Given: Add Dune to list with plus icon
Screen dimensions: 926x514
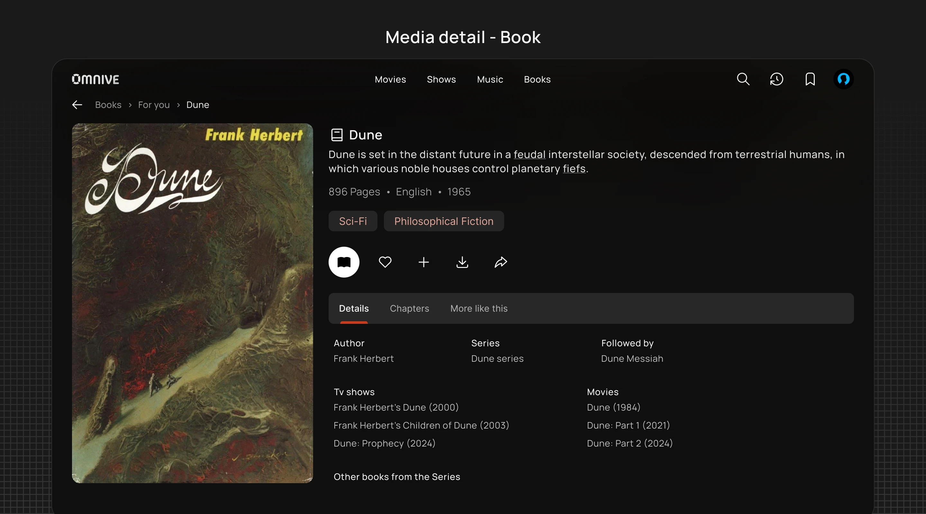Looking at the screenshot, I should coord(423,262).
